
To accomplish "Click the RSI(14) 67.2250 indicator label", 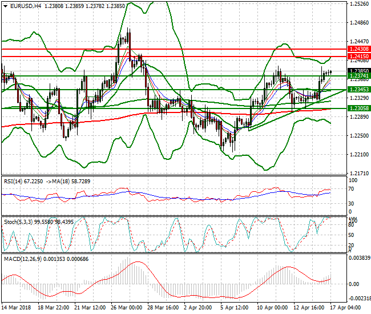I will point(23,182).
